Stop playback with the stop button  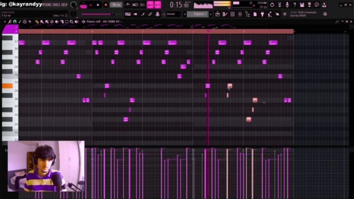pyautogui.click(x=98, y=5)
